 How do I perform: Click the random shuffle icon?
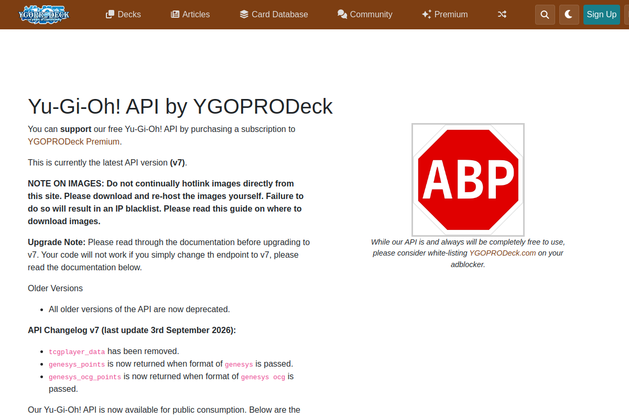coord(502,14)
